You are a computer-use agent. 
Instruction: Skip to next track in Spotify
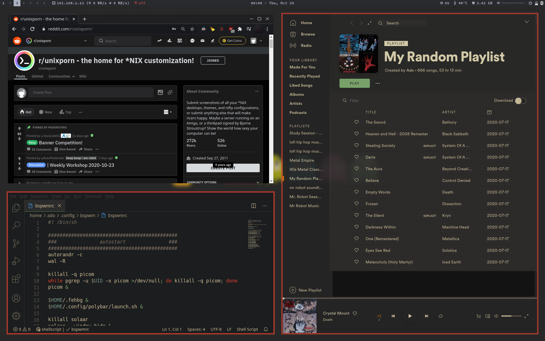coord(426,316)
